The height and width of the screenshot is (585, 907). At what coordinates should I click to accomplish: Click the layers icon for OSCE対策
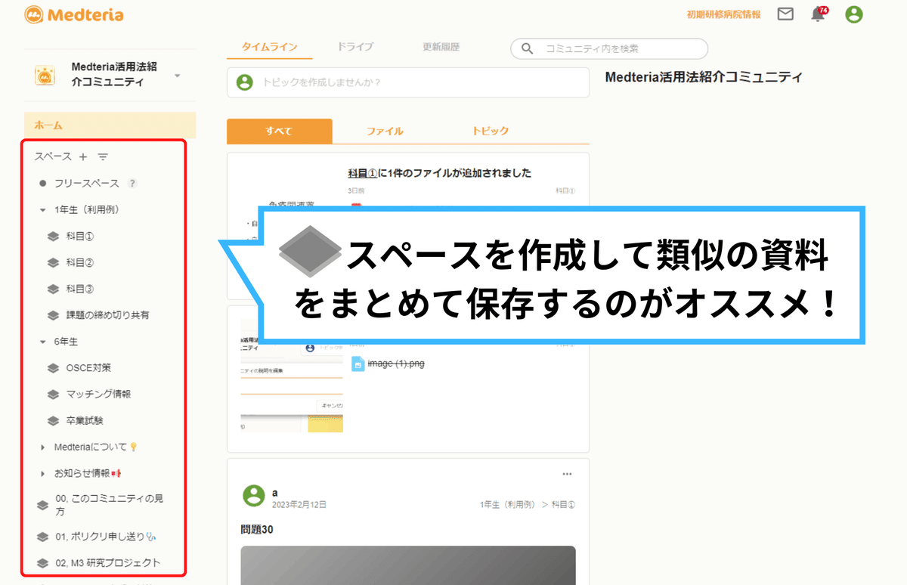pos(53,368)
